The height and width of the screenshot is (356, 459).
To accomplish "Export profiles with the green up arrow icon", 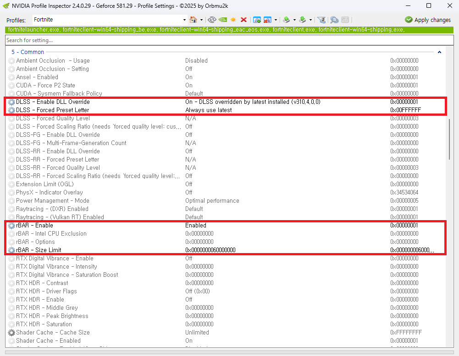I will 287,20.
